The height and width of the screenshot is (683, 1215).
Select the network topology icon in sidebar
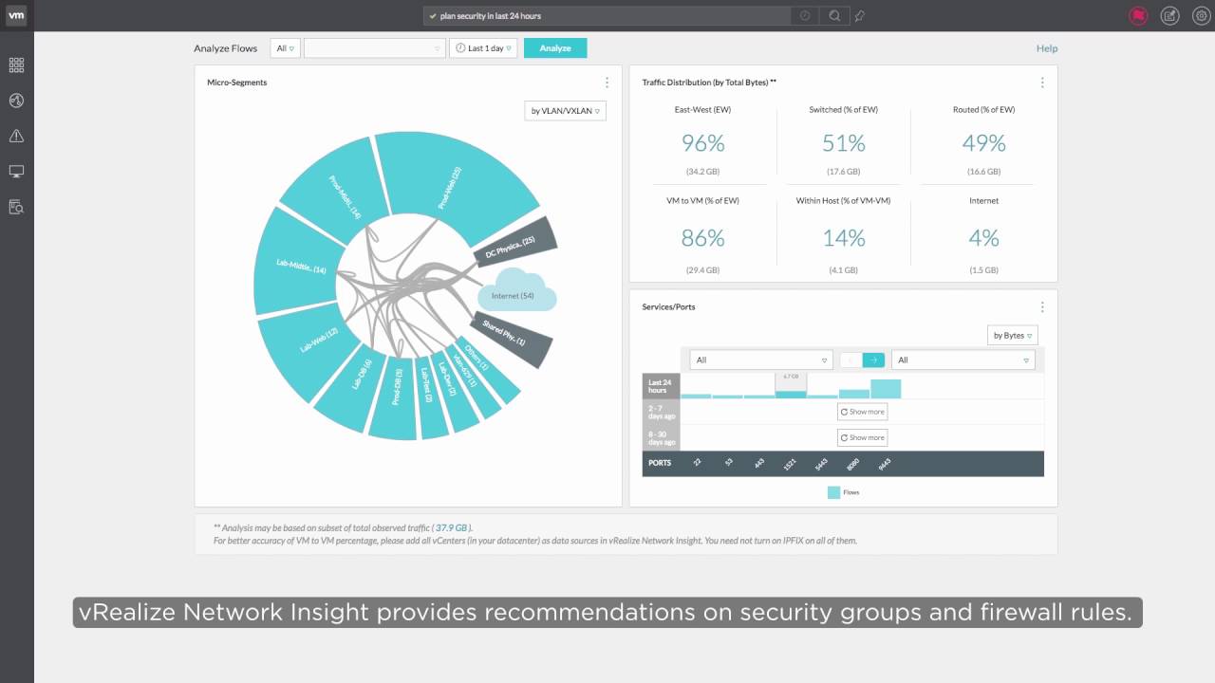click(16, 100)
